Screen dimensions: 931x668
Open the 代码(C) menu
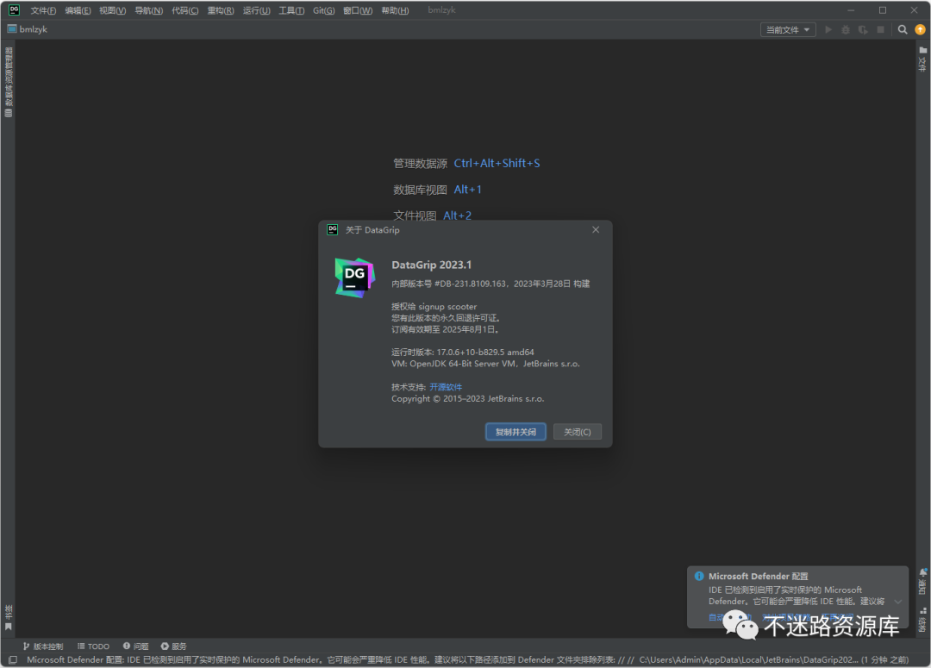(x=184, y=10)
